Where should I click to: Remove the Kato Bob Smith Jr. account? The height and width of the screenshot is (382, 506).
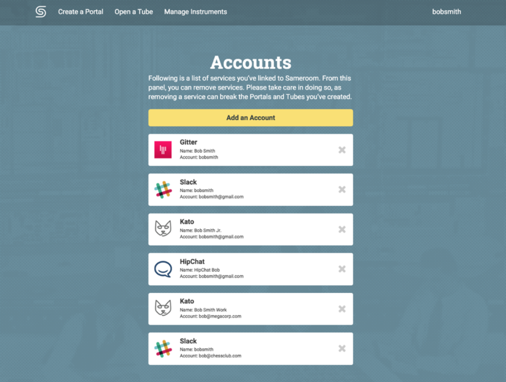tap(342, 229)
